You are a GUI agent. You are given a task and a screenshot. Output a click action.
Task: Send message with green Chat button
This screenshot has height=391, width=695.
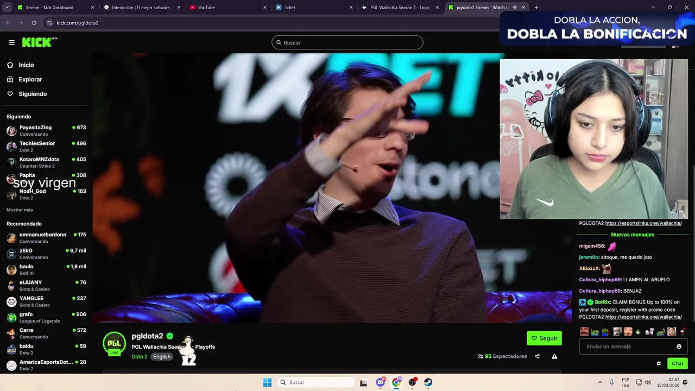678,364
